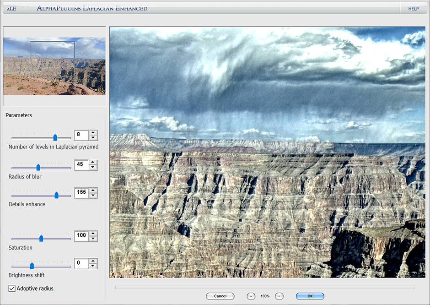This screenshot has width=430, height=305.
Task: Increase Brightness shift value
Action: coord(93,261)
